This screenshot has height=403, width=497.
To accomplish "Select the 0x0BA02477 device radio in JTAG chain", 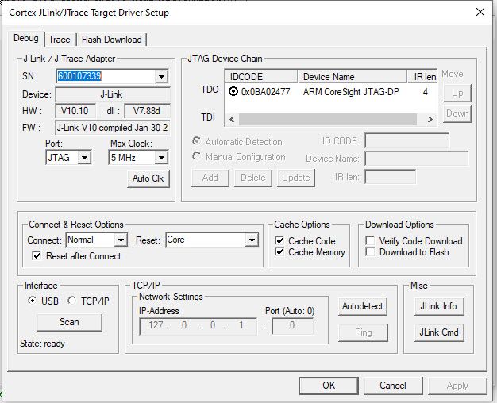I will pyautogui.click(x=233, y=92).
